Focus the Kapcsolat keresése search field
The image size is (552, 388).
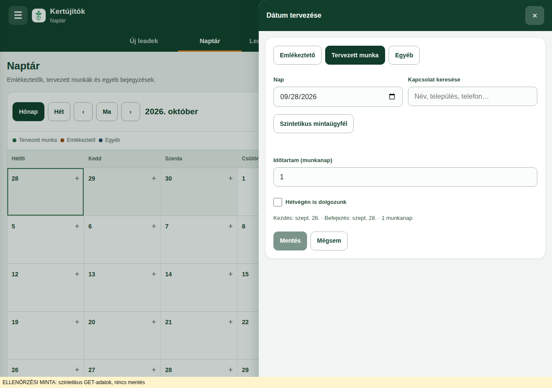click(473, 97)
